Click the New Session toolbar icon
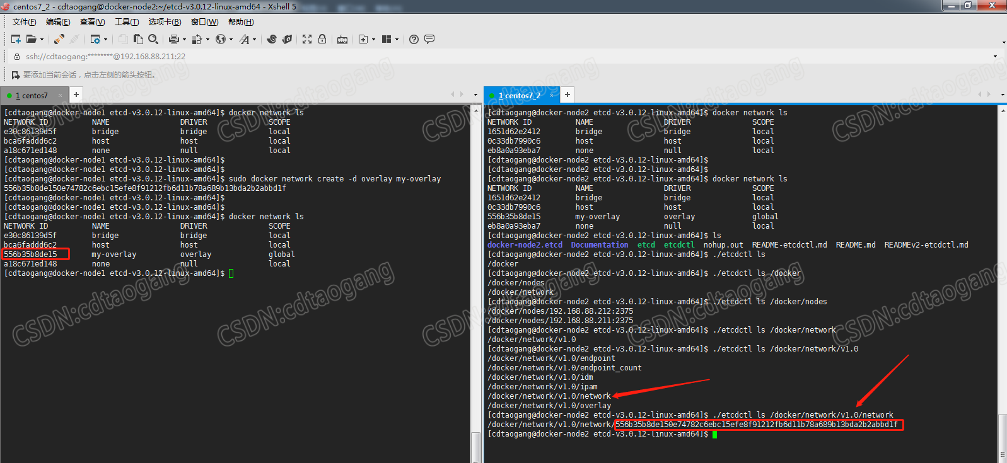 point(16,39)
